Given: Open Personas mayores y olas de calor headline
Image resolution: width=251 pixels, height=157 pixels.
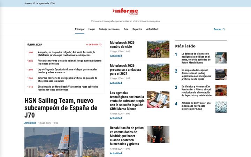Looking at the screenshot, I should [x=69, y=62].
